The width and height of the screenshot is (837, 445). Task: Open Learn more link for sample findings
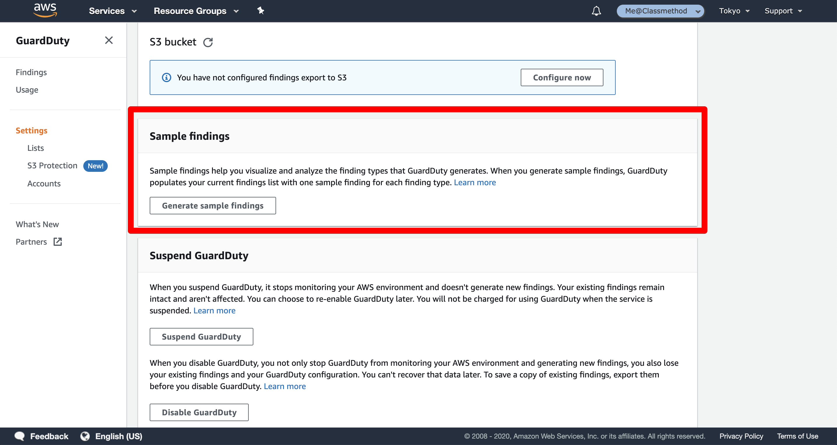point(475,182)
